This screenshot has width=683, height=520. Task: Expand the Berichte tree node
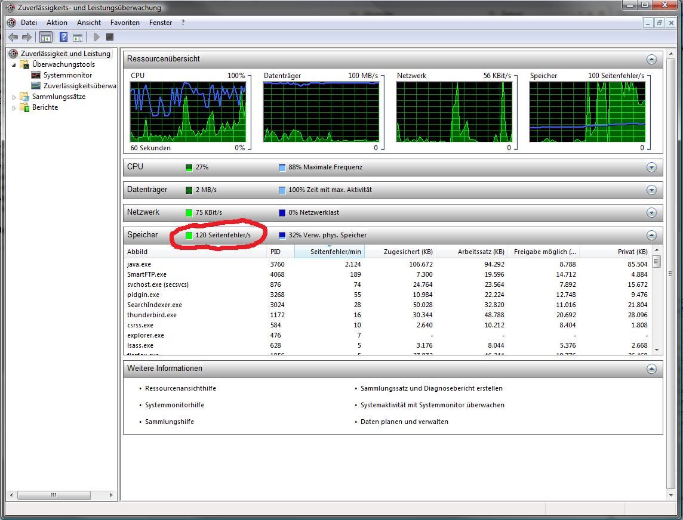pos(14,108)
